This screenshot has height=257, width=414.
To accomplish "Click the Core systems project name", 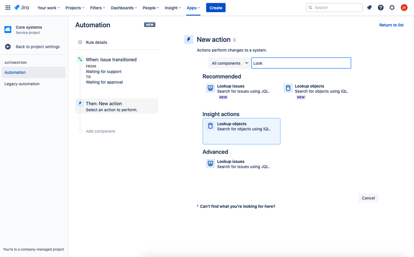I will [x=29, y=27].
